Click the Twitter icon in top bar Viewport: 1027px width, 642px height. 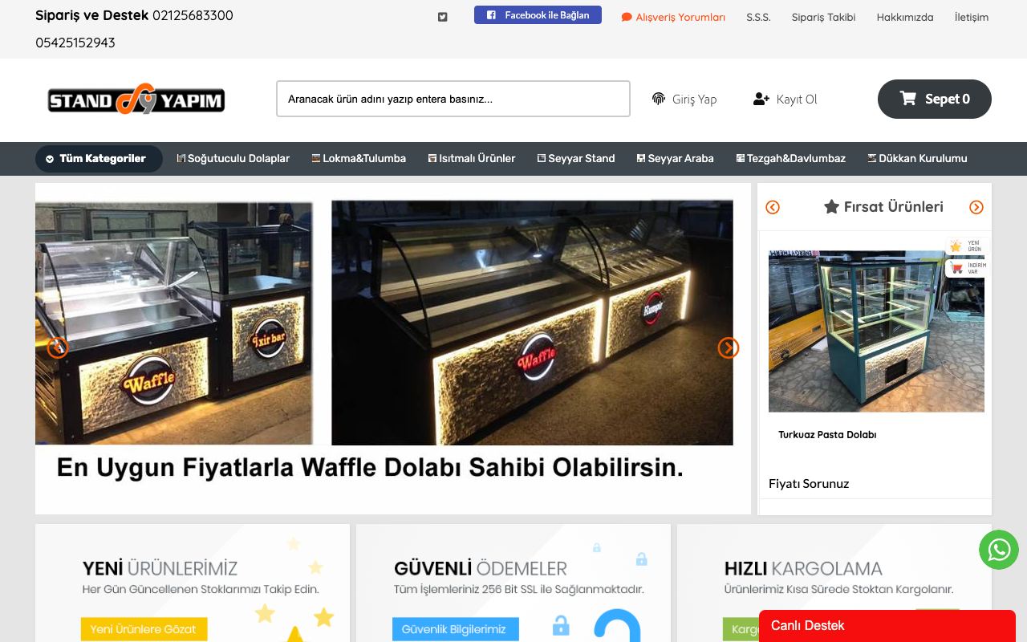(x=442, y=17)
